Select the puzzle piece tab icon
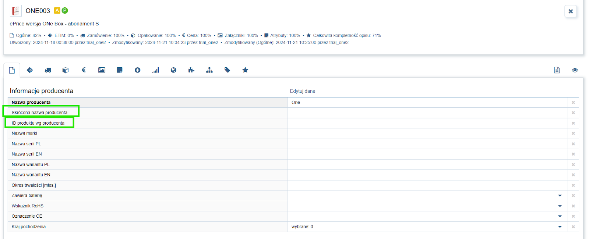Viewport: 589px width, 239px height. pyautogui.click(x=191, y=70)
